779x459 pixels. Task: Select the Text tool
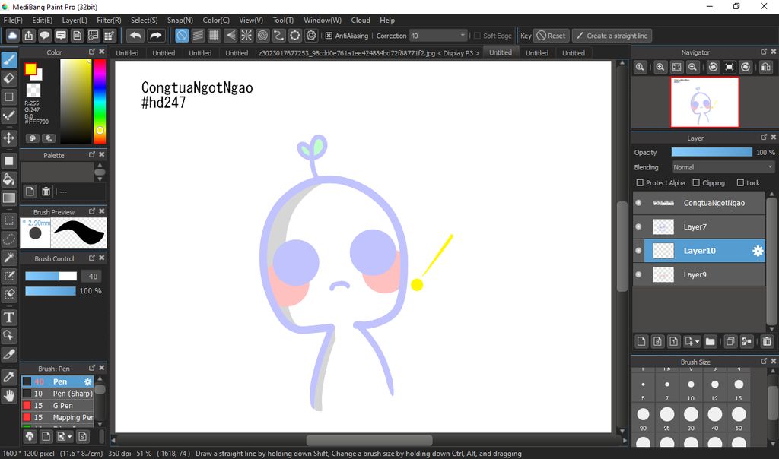point(9,318)
